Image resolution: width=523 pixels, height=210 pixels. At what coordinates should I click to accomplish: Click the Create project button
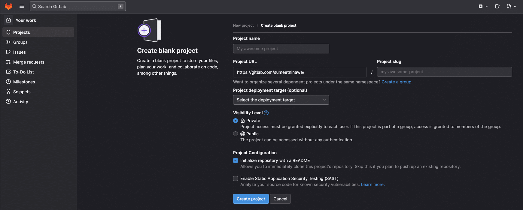click(x=251, y=199)
